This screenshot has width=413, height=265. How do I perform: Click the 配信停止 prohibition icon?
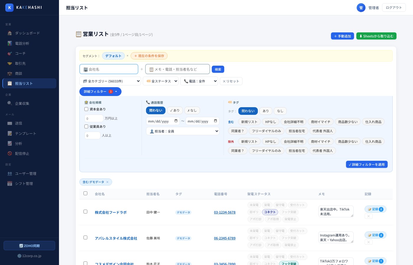(x=10, y=153)
